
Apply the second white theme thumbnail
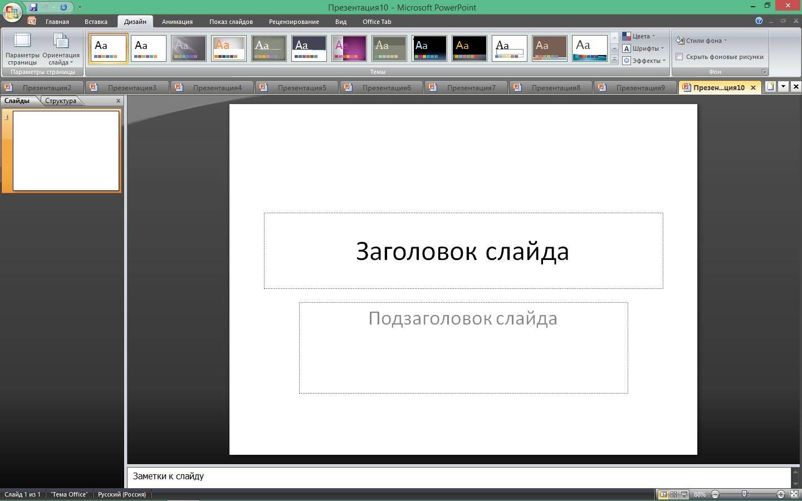click(x=149, y=48)
